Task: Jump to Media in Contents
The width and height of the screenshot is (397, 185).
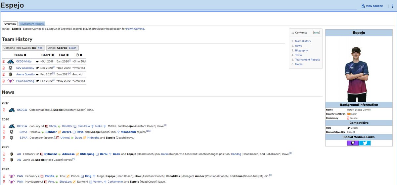Action: coord(299,64)
